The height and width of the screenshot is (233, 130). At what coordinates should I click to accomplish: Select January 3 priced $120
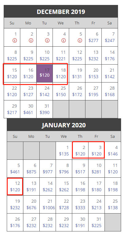click(x=97, y=151)
